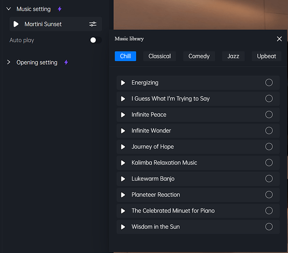Image resolution: width=288 pixels, height=253 pixels.
Task: Open Martini Sunset audio adjustment sliders icon
Action: pos(93,24)
